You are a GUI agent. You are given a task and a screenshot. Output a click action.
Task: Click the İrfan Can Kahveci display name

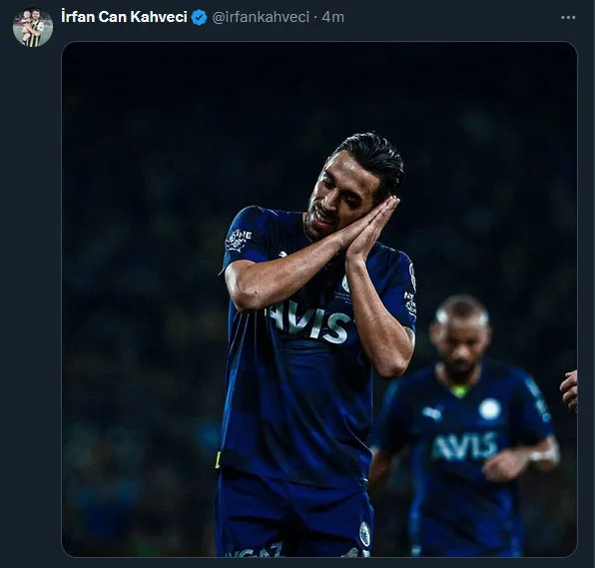click(x=124, y=17)
